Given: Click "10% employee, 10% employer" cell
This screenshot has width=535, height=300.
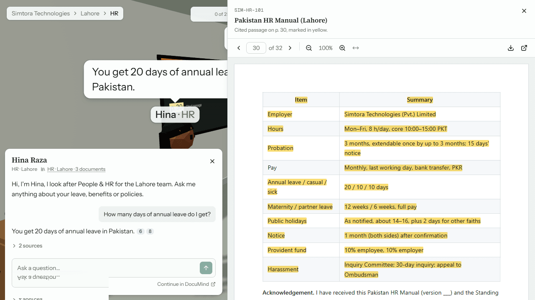Looking at the screenshot, I should 420,250.
